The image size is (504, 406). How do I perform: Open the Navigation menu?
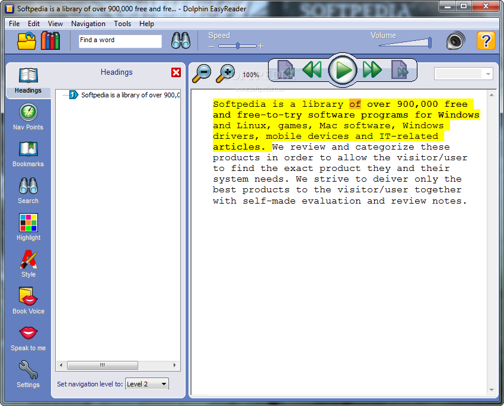(88, 24)
